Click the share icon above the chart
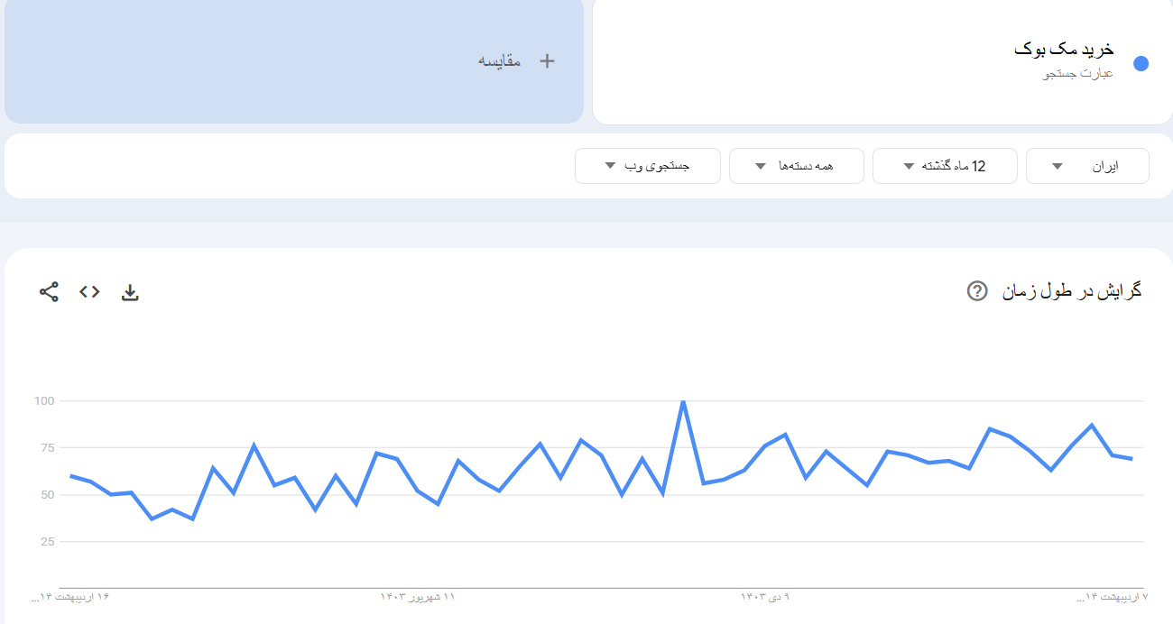1173x624 pixels. pos(49,291)
